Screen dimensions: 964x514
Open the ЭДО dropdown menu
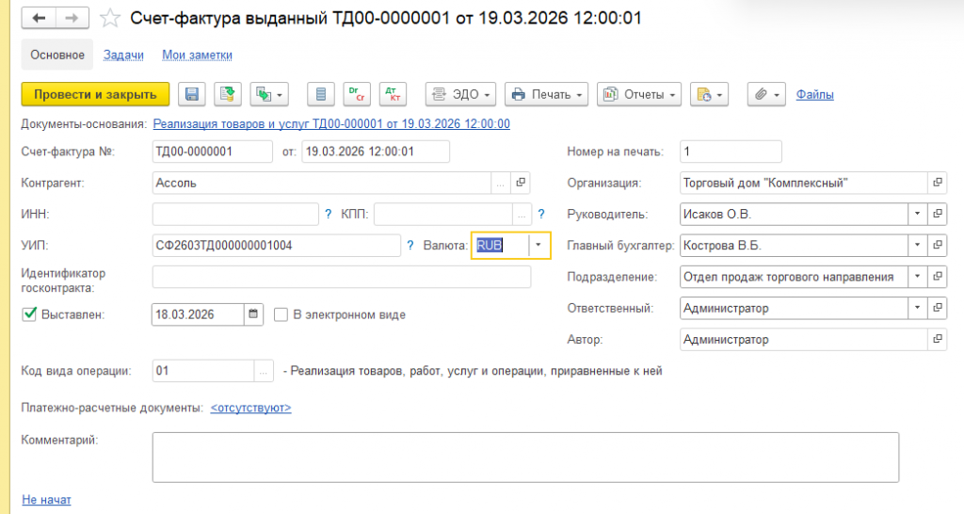point(460,94)
